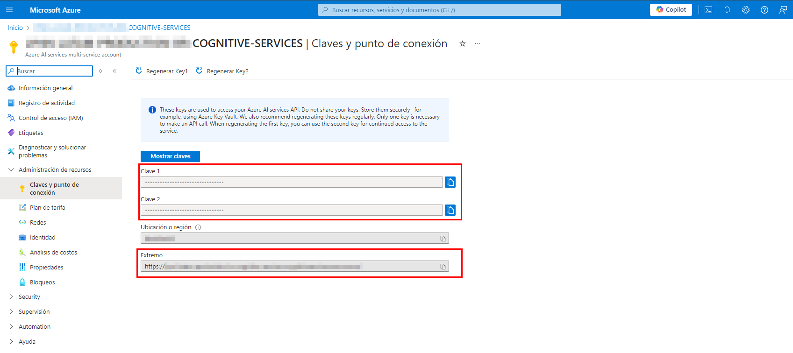Regenerate Key2
Screen dimensions: 793x353
click(222, 71)
